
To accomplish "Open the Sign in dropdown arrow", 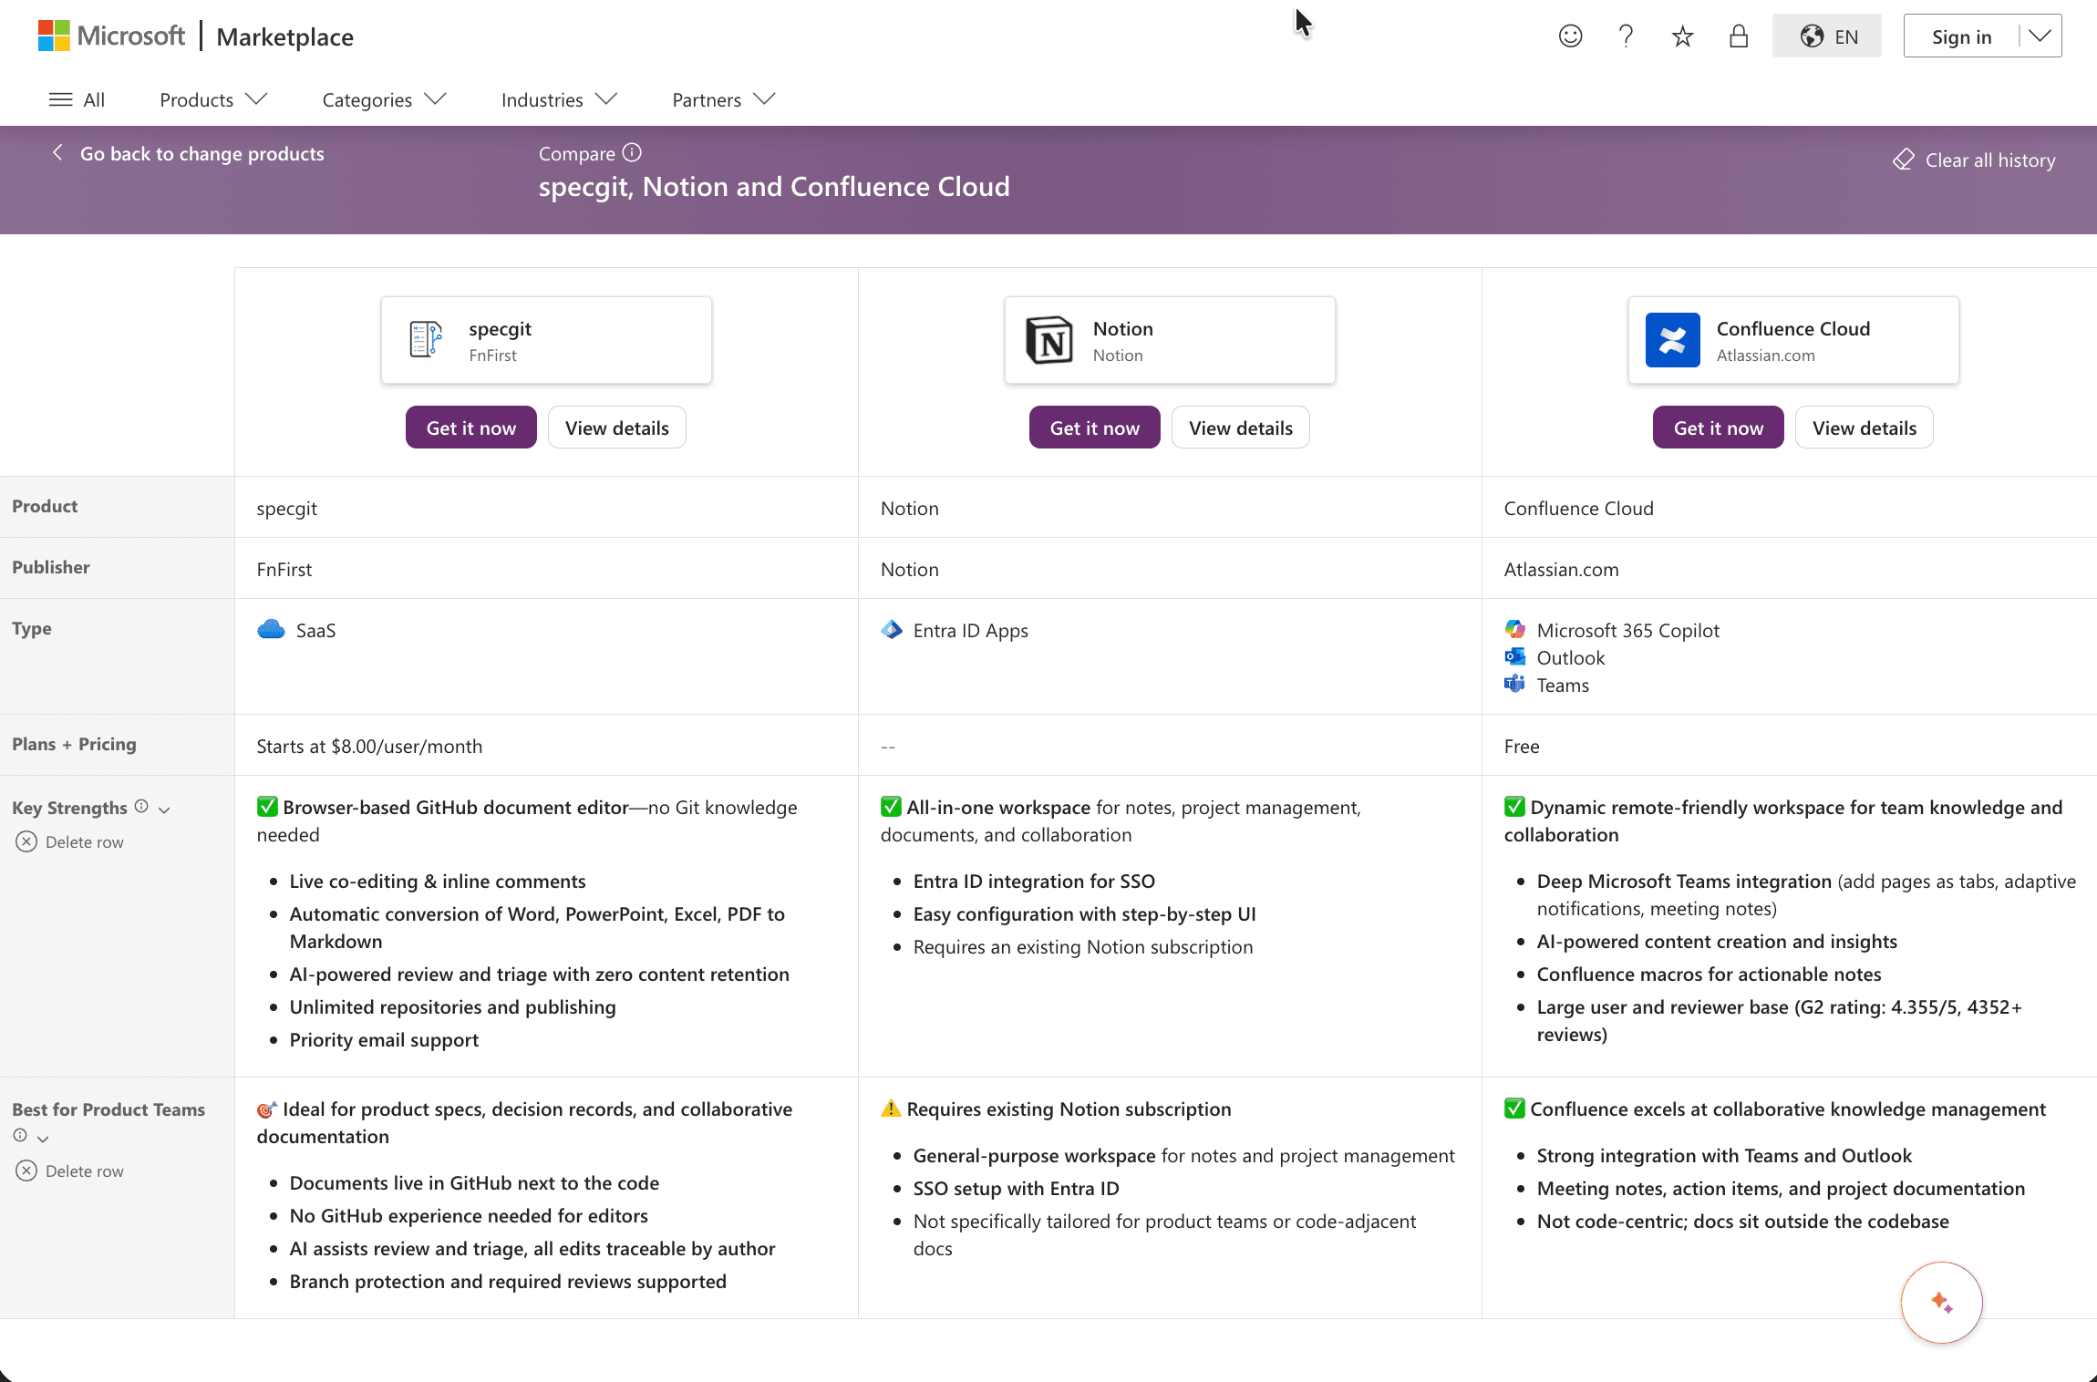I will (2040, 36).
